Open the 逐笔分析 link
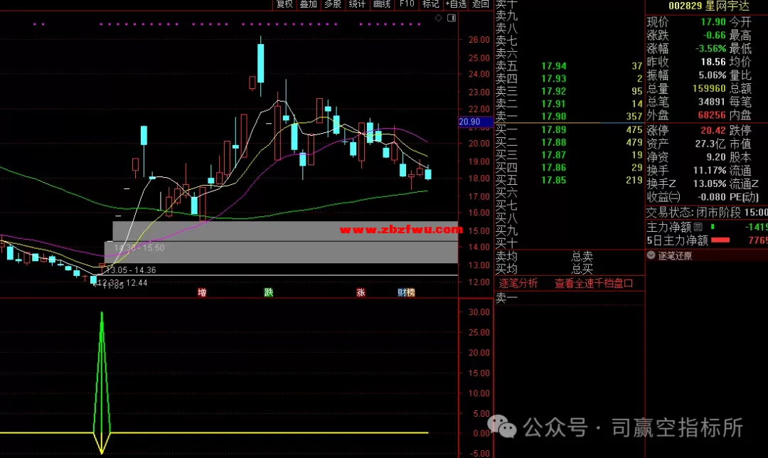Screen dimensions: 768x458 pyautogui.click(x=518, y=283)
